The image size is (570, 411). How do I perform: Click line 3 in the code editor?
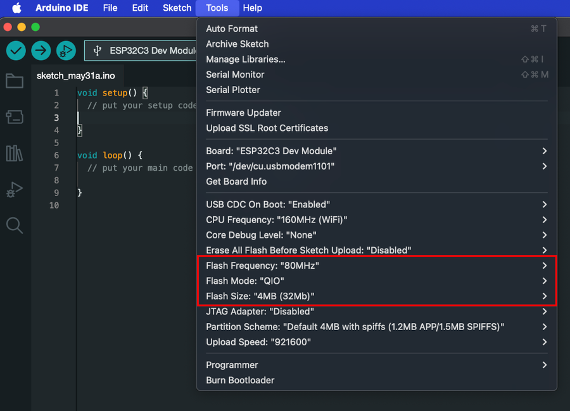tap(127, 118)
